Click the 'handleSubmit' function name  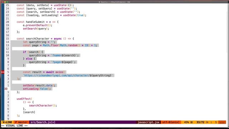[35, 22]
